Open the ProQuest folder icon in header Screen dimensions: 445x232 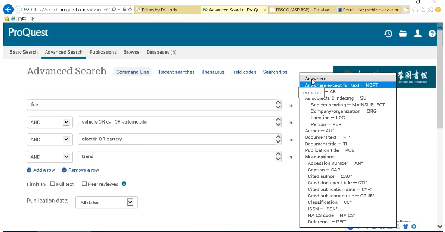coord(403,34)
